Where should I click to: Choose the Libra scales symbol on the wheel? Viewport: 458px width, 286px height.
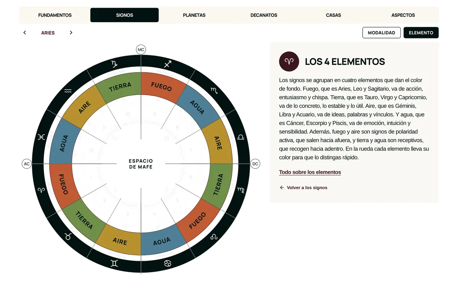(241, 137)
